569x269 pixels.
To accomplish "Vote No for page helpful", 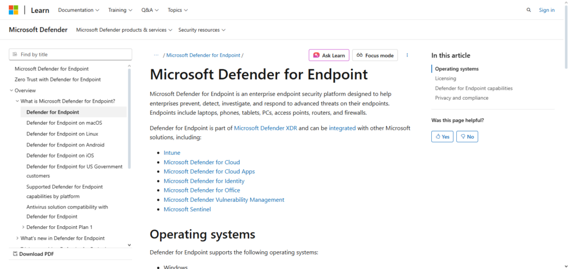I will coord(467,136).
